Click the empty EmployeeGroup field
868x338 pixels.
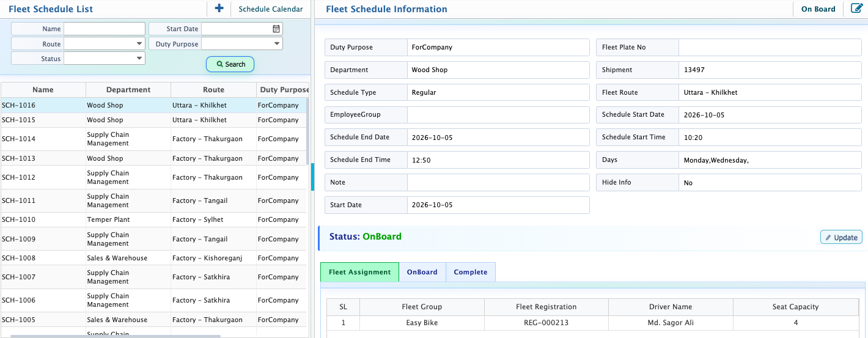click(x=498, y=114)
